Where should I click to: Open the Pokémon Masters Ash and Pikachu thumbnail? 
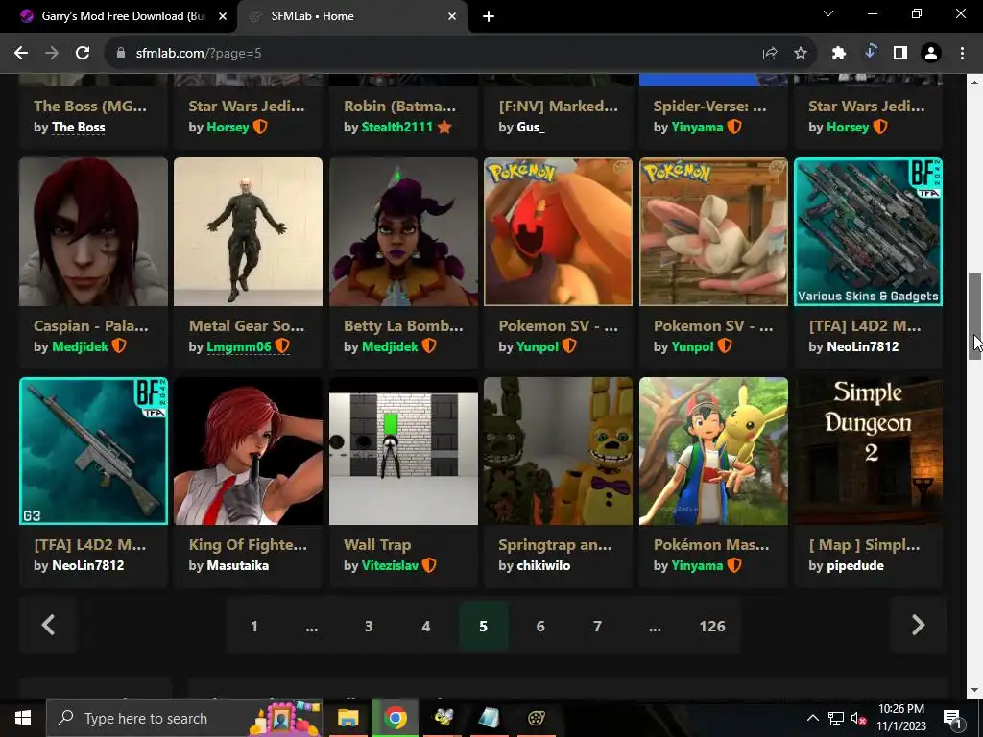point(713,451)
